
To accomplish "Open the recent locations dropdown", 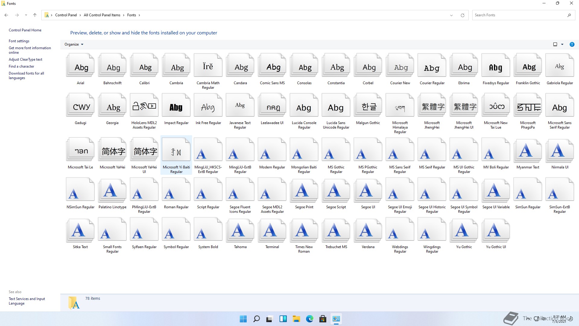I will pyautogui.click(x=26, y=15).
